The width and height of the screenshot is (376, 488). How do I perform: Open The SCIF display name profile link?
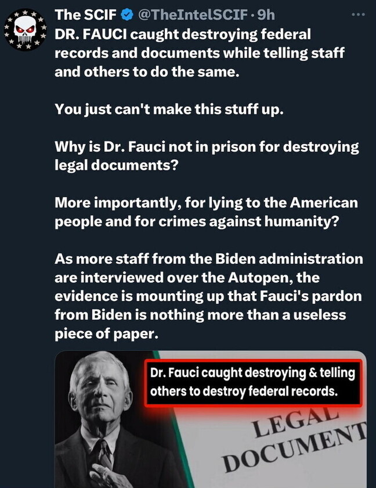[85, 15]
